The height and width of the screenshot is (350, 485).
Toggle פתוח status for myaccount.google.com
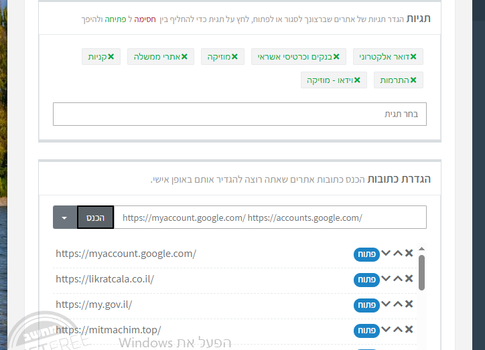(x=366, y=254)
